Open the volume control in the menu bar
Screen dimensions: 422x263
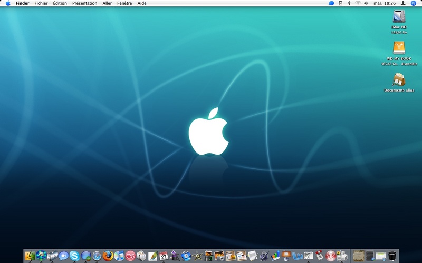click(x=366, y=3)
